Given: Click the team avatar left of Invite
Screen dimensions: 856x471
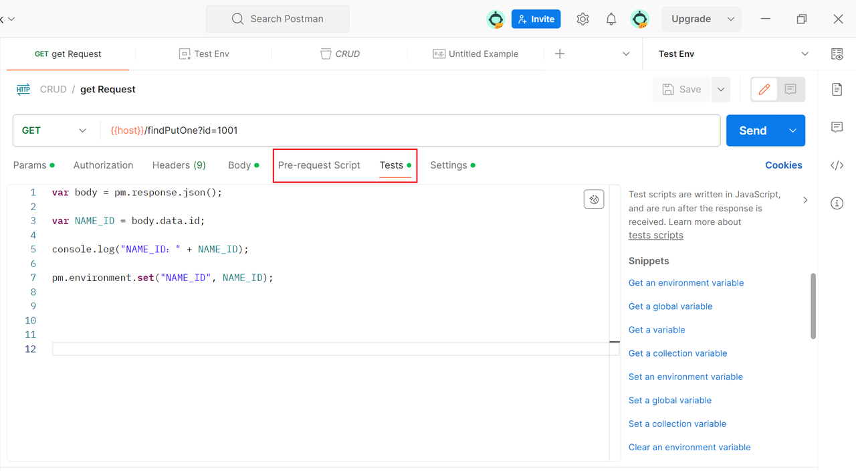Looking at the screenshot, I should pyautogui.click(x=496, y=19).
